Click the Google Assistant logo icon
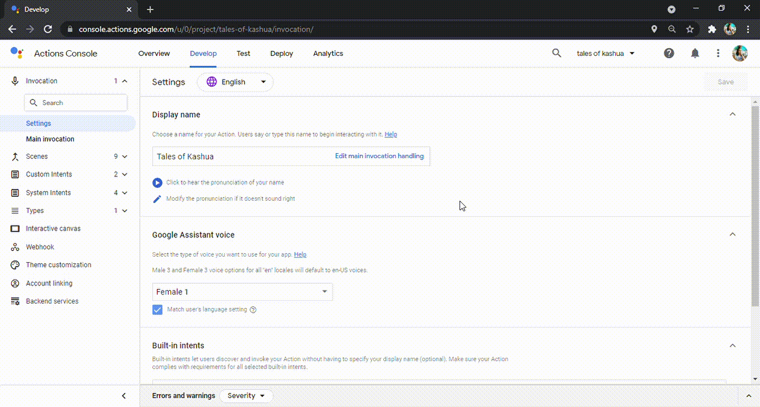760x407 pixels. (17, 53)
